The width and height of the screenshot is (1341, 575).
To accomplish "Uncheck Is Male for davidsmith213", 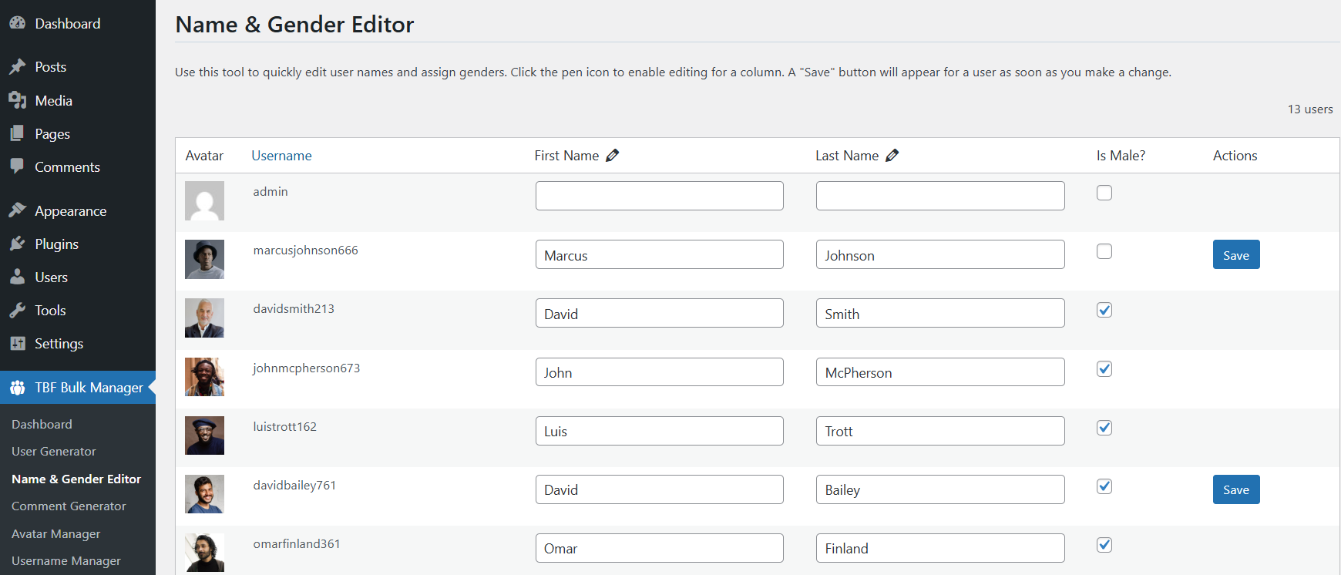I will tap(1104, 310).
